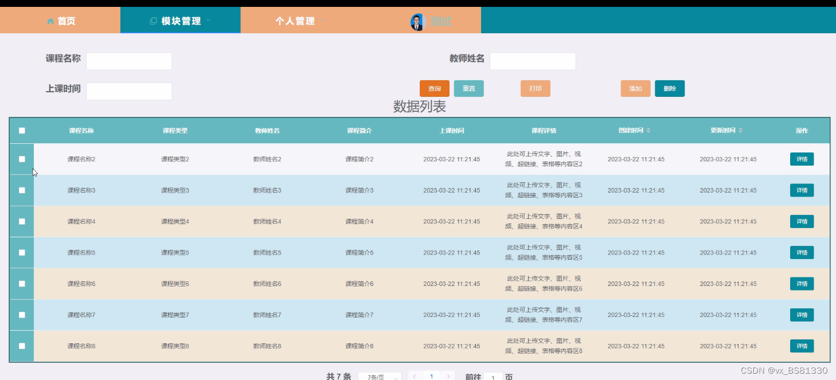
Task: Check the row for 课程名称2
Action: coord(22,159)
